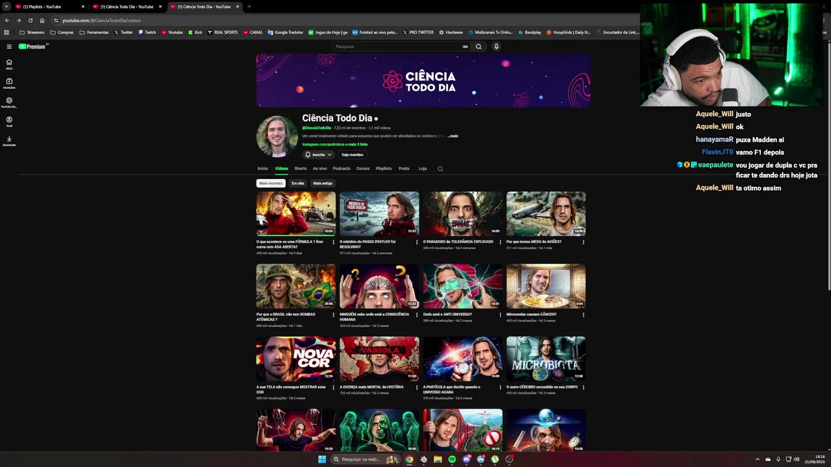The width and height of the screenshot is (831, 467).
Task: Open the Você sidebar item
Action: tap(9, 121)
